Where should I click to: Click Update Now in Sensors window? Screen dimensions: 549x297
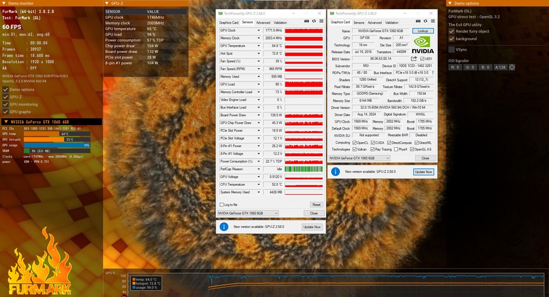(x=312, y=227)
